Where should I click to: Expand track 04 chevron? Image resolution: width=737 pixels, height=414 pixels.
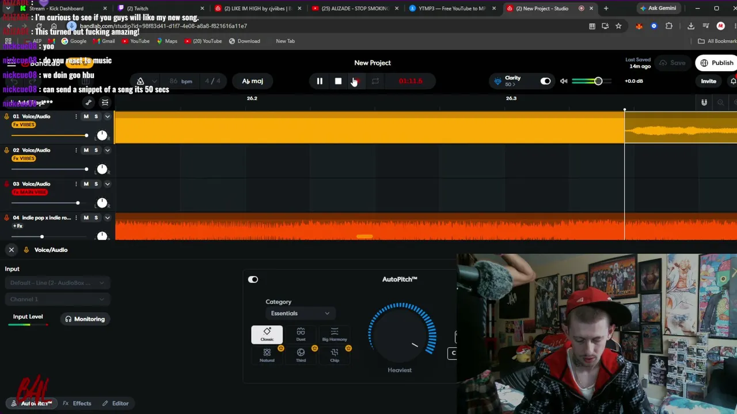point(107,217)
